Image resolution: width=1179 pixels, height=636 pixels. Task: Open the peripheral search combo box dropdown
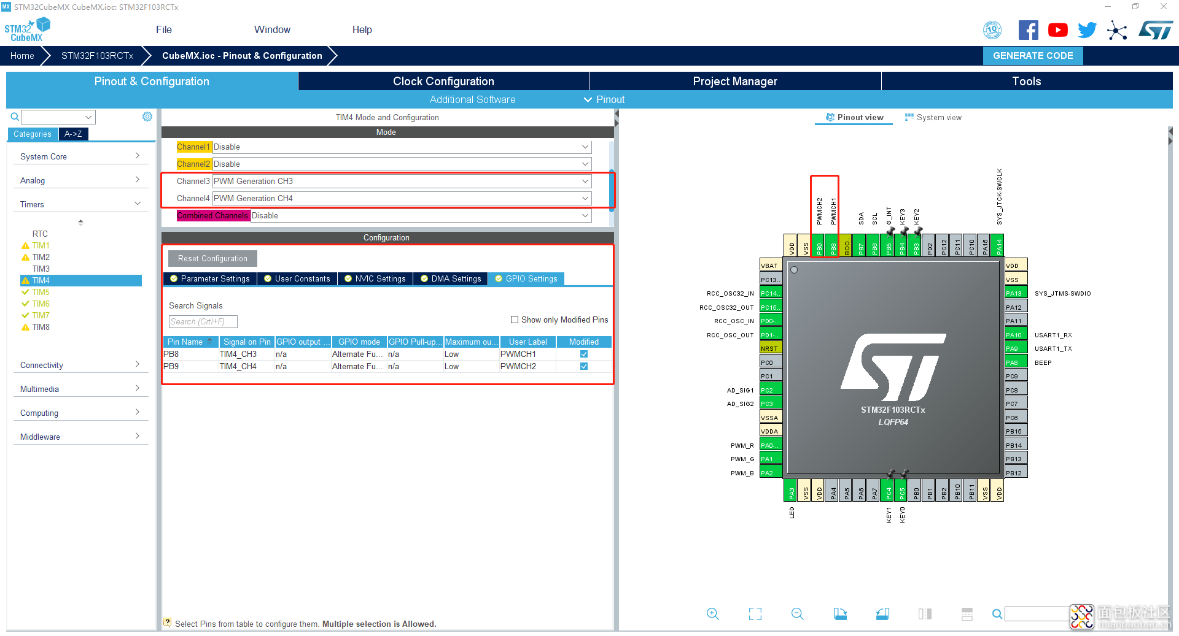pyautogui.click(x=89, y=117)
